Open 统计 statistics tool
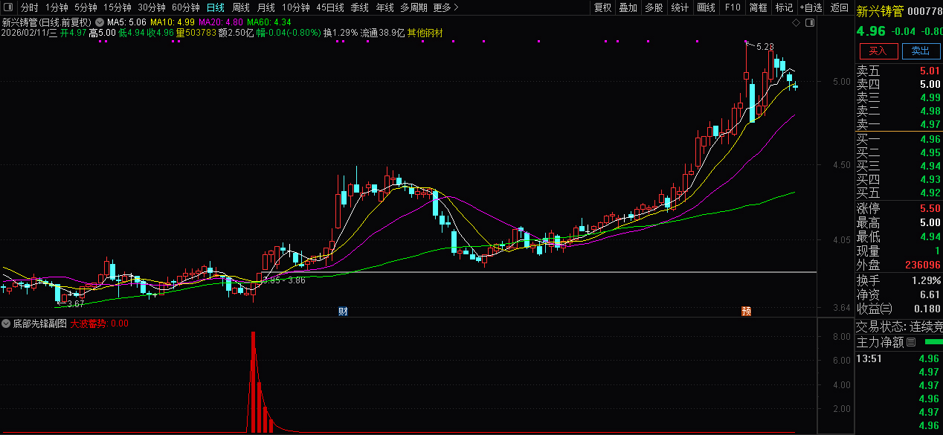 click(680, 7)
